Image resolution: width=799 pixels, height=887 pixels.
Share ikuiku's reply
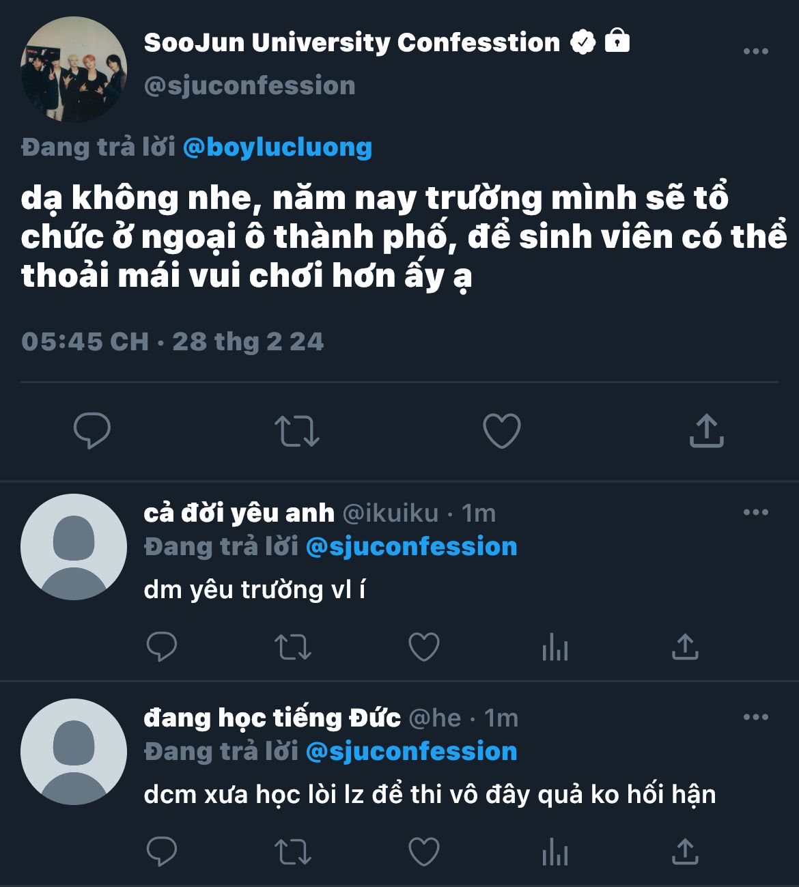(x=685, y=647)
